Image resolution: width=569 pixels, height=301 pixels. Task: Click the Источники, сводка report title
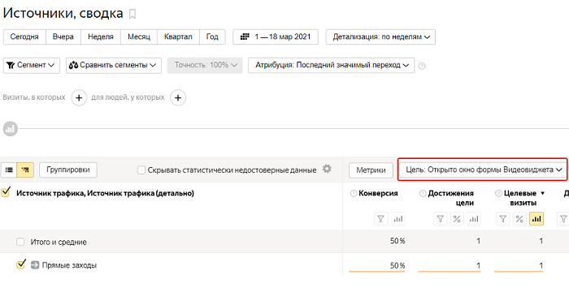[x=63, y=14]
